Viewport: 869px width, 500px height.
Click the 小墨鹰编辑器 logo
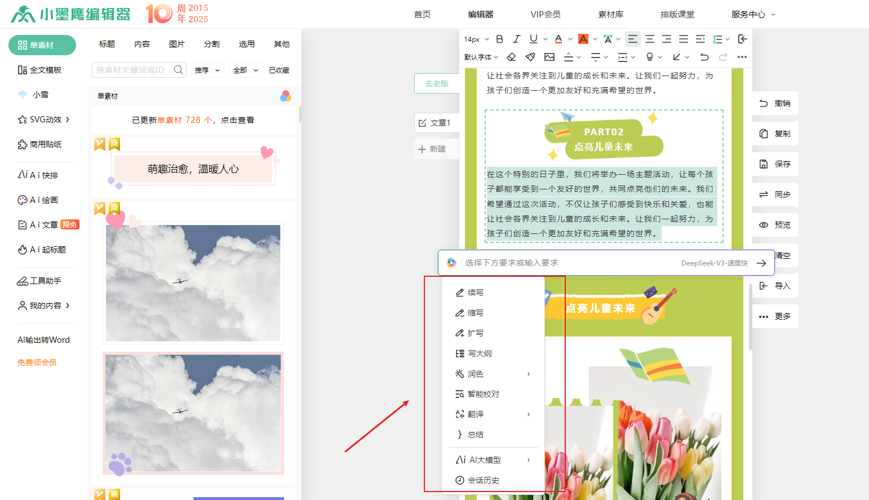tap(71, 14)
